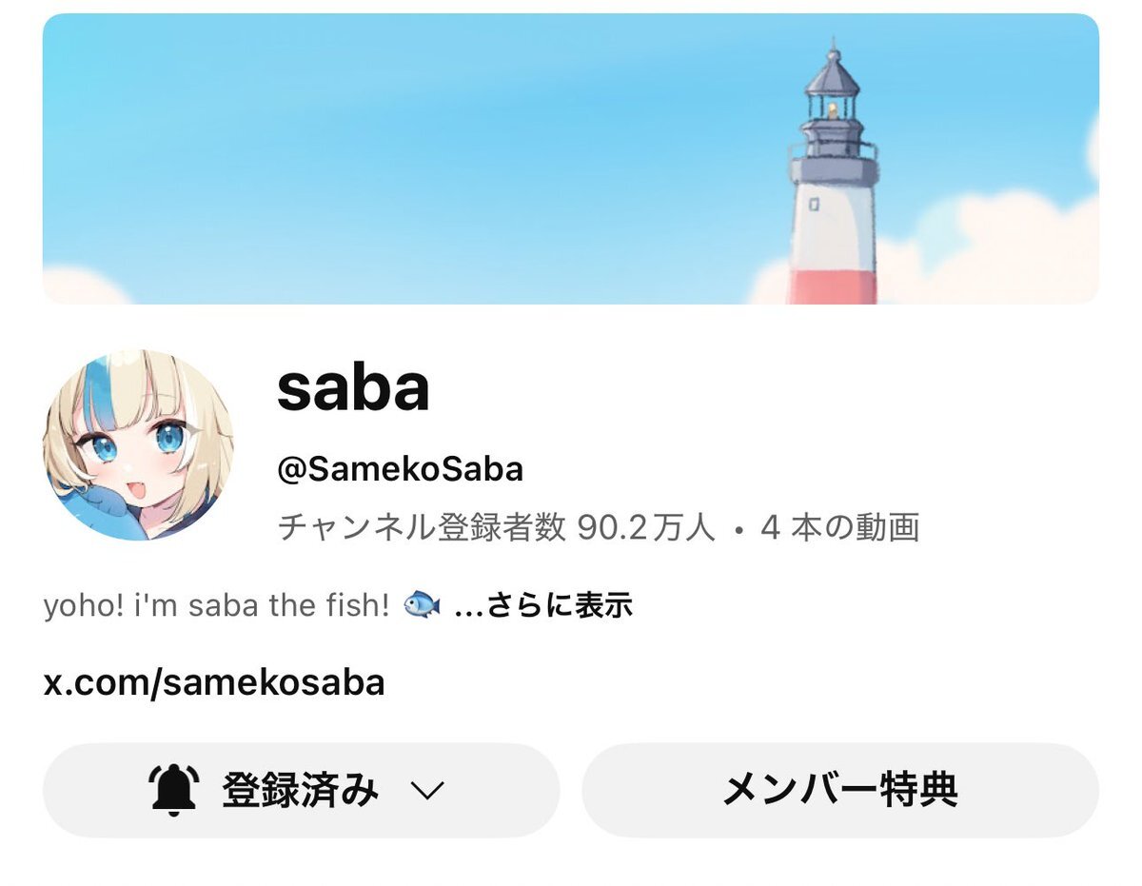1142x886 pixels.
Task: Tap the channel title saba
Action: [x=353, y=387]
